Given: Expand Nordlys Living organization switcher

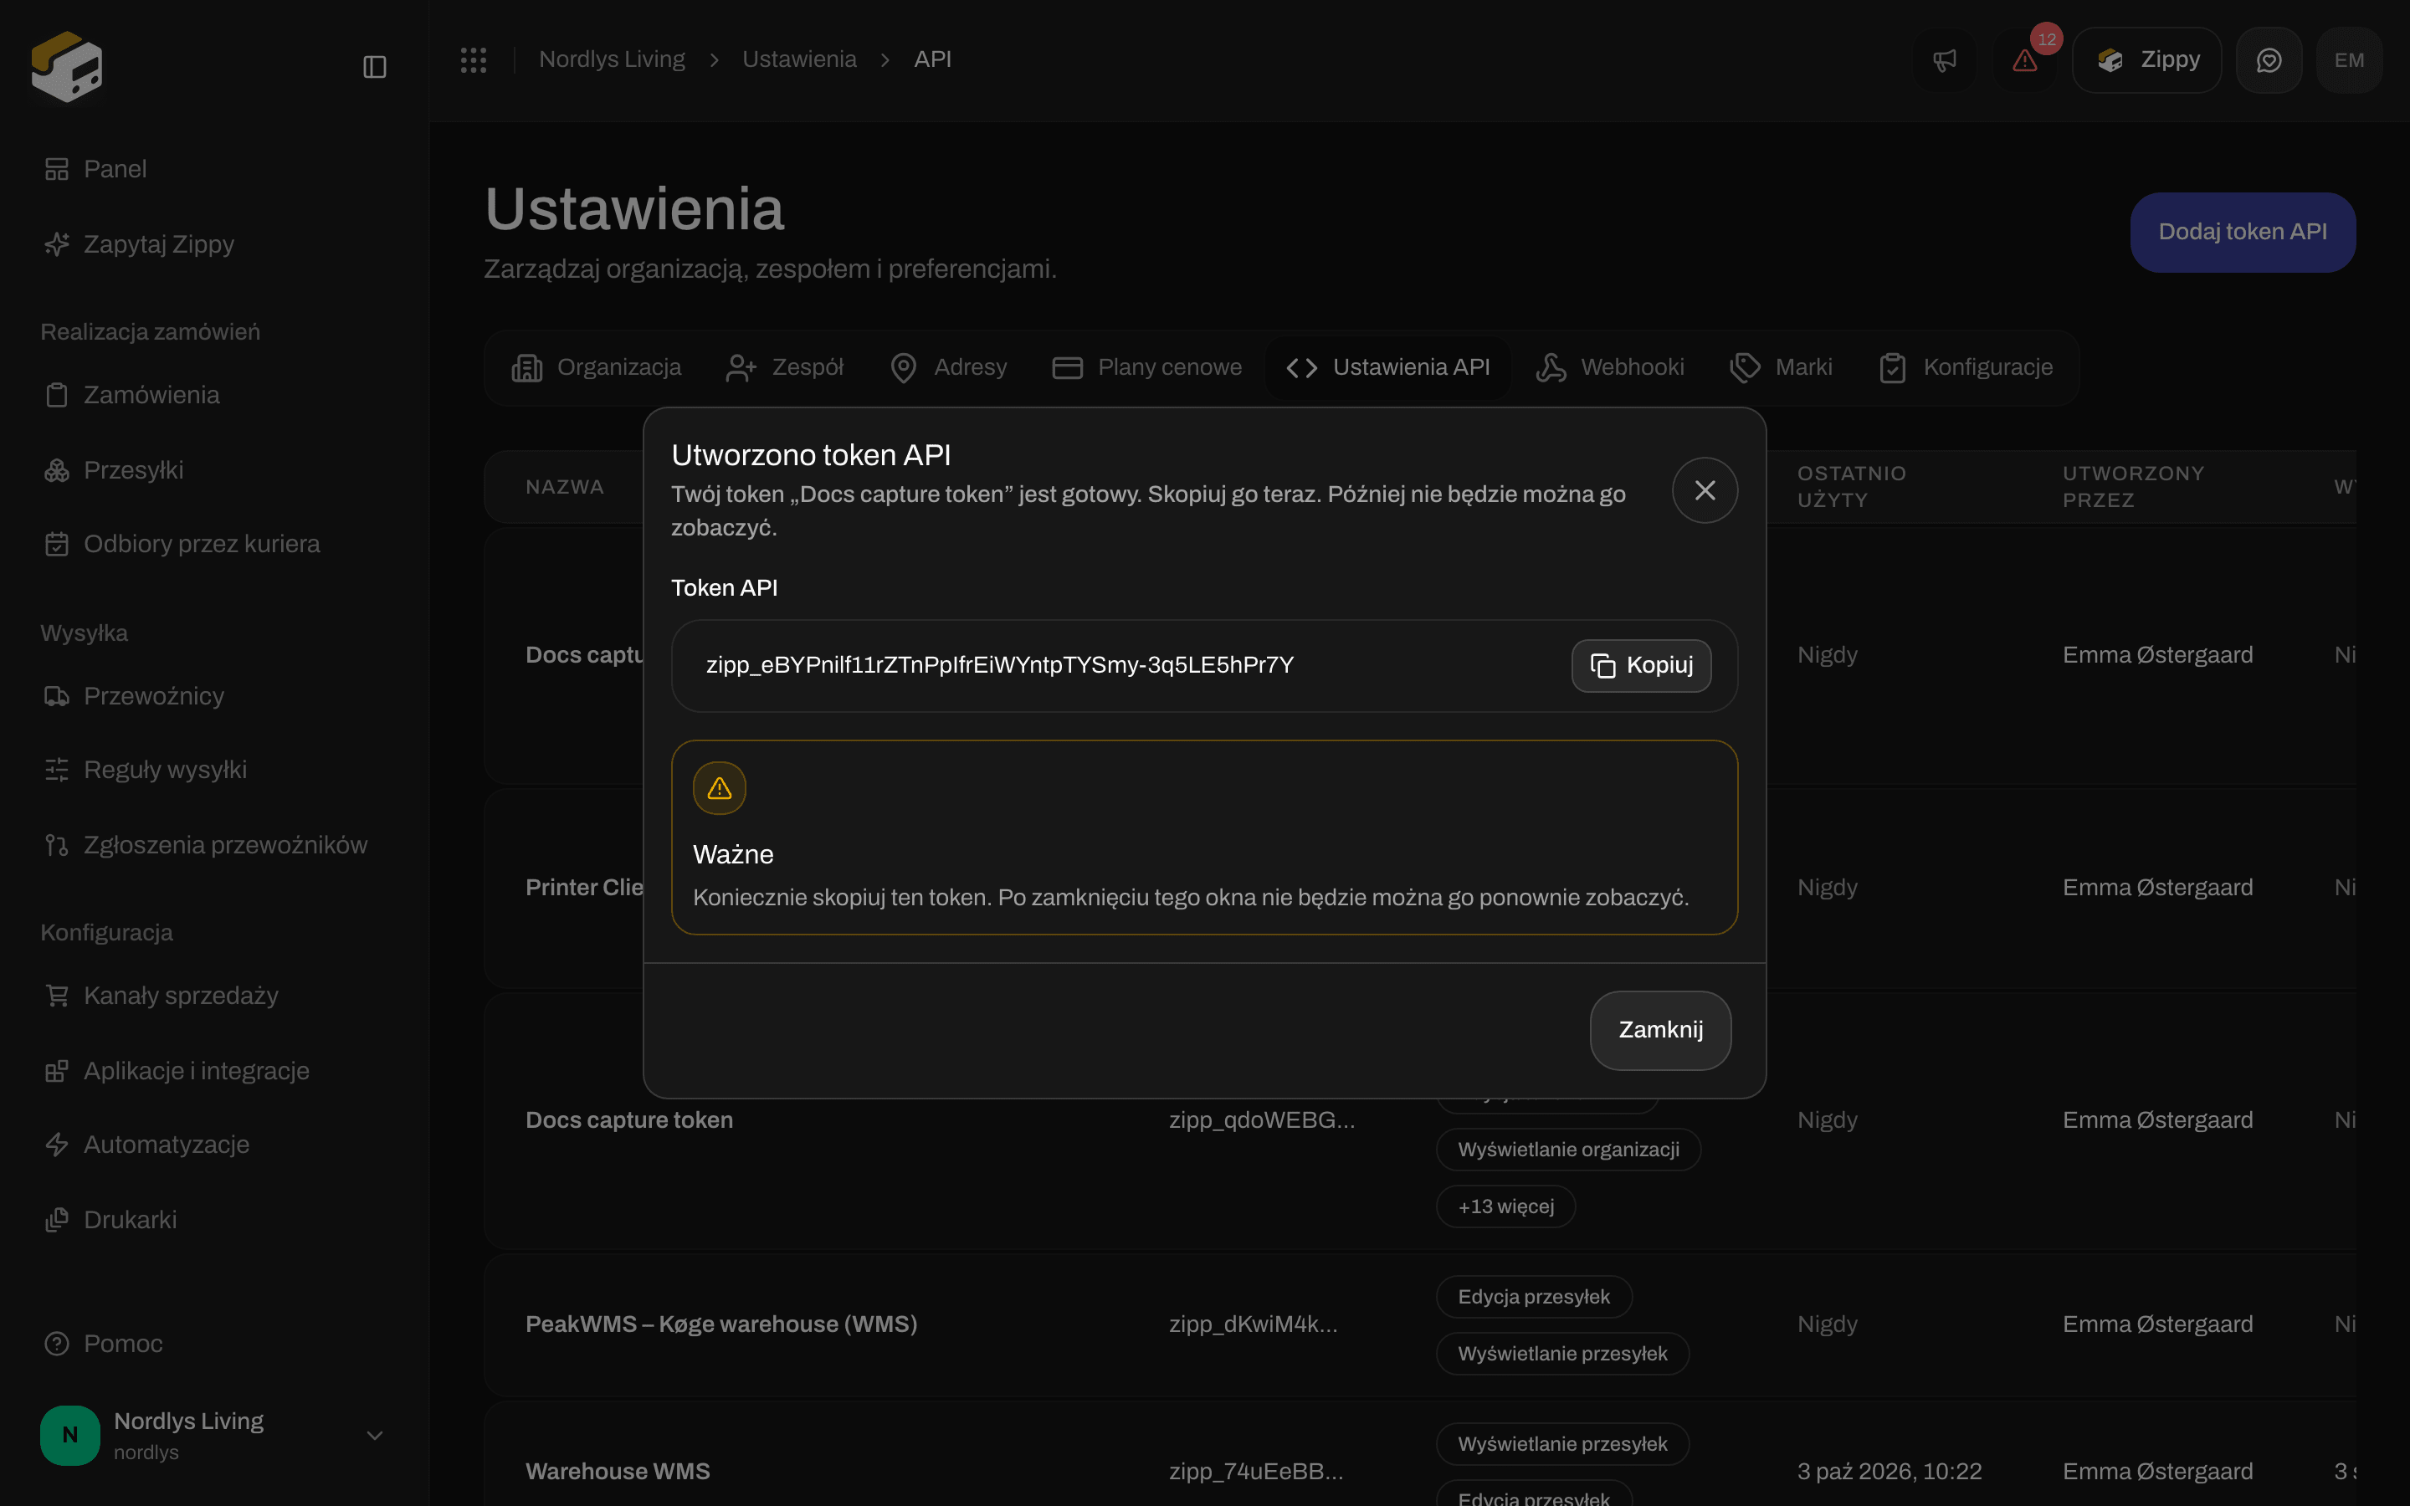Looking at the screenshot, I should pos(214,1435).
